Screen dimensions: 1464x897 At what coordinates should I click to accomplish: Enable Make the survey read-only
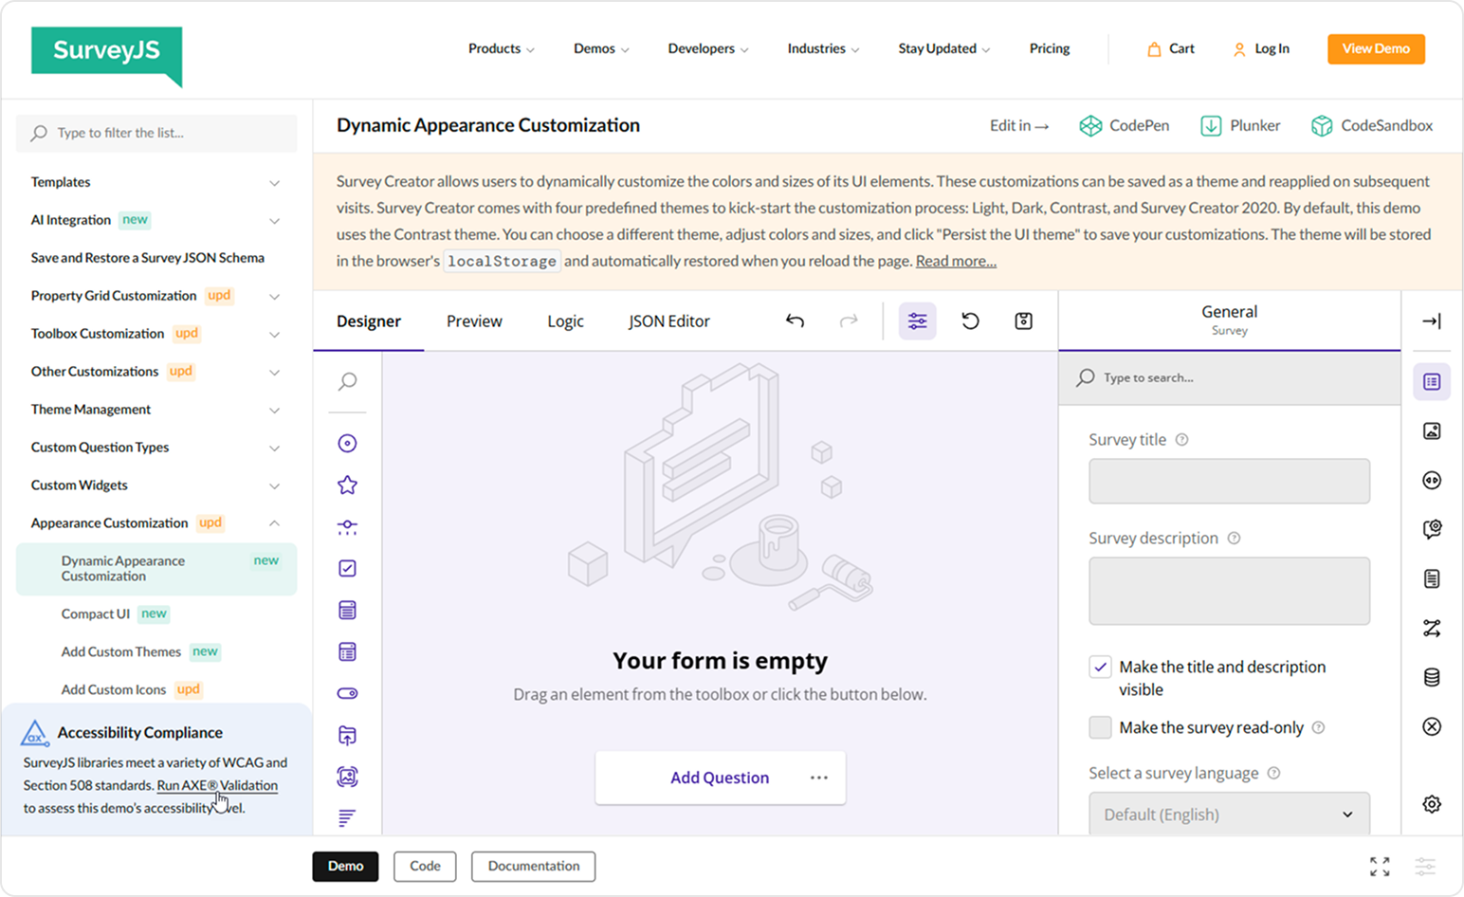pos(1099,727)
